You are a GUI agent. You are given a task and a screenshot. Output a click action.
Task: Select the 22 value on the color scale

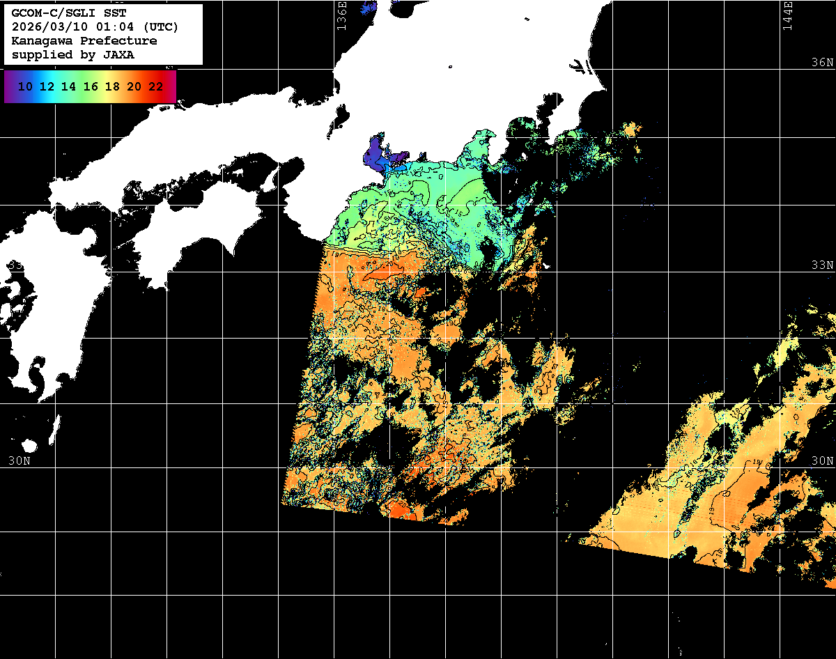click(155, 86)
